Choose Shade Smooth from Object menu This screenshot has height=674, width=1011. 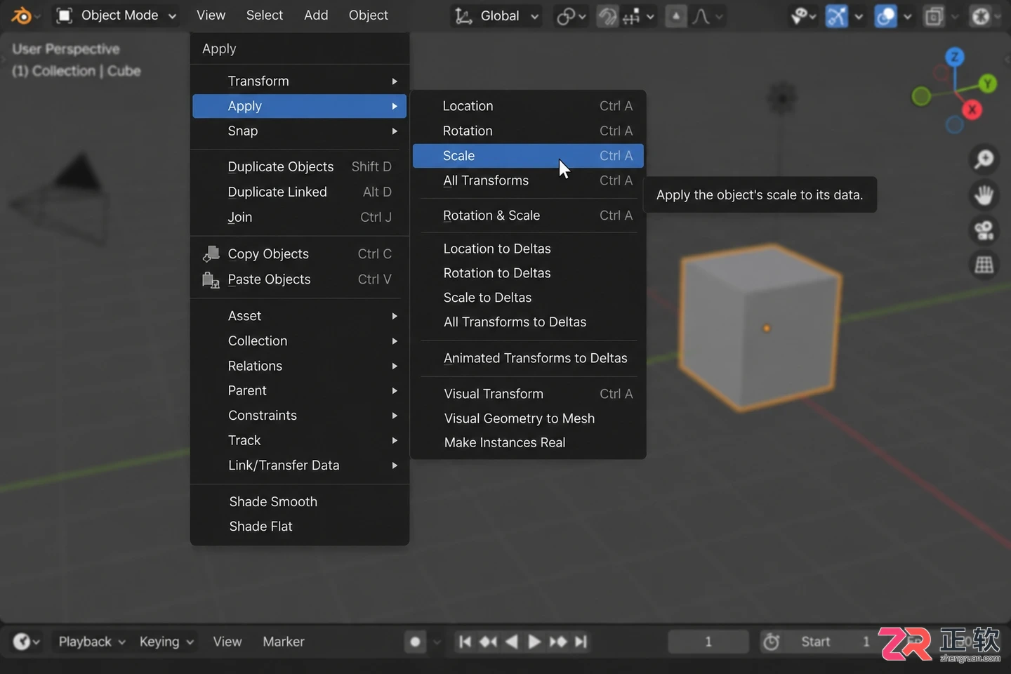point(300,502)
